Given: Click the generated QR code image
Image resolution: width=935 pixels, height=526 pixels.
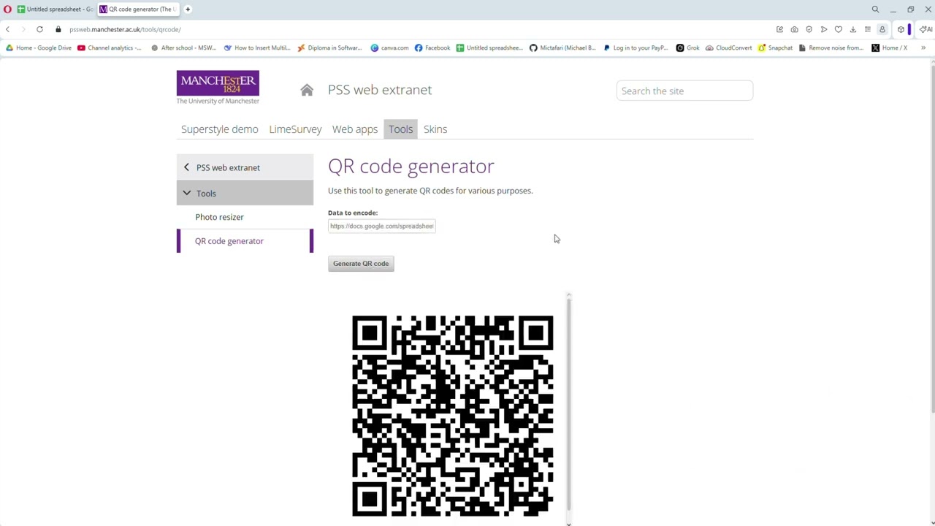Looking at the screenshot, I should coord(452,416).
